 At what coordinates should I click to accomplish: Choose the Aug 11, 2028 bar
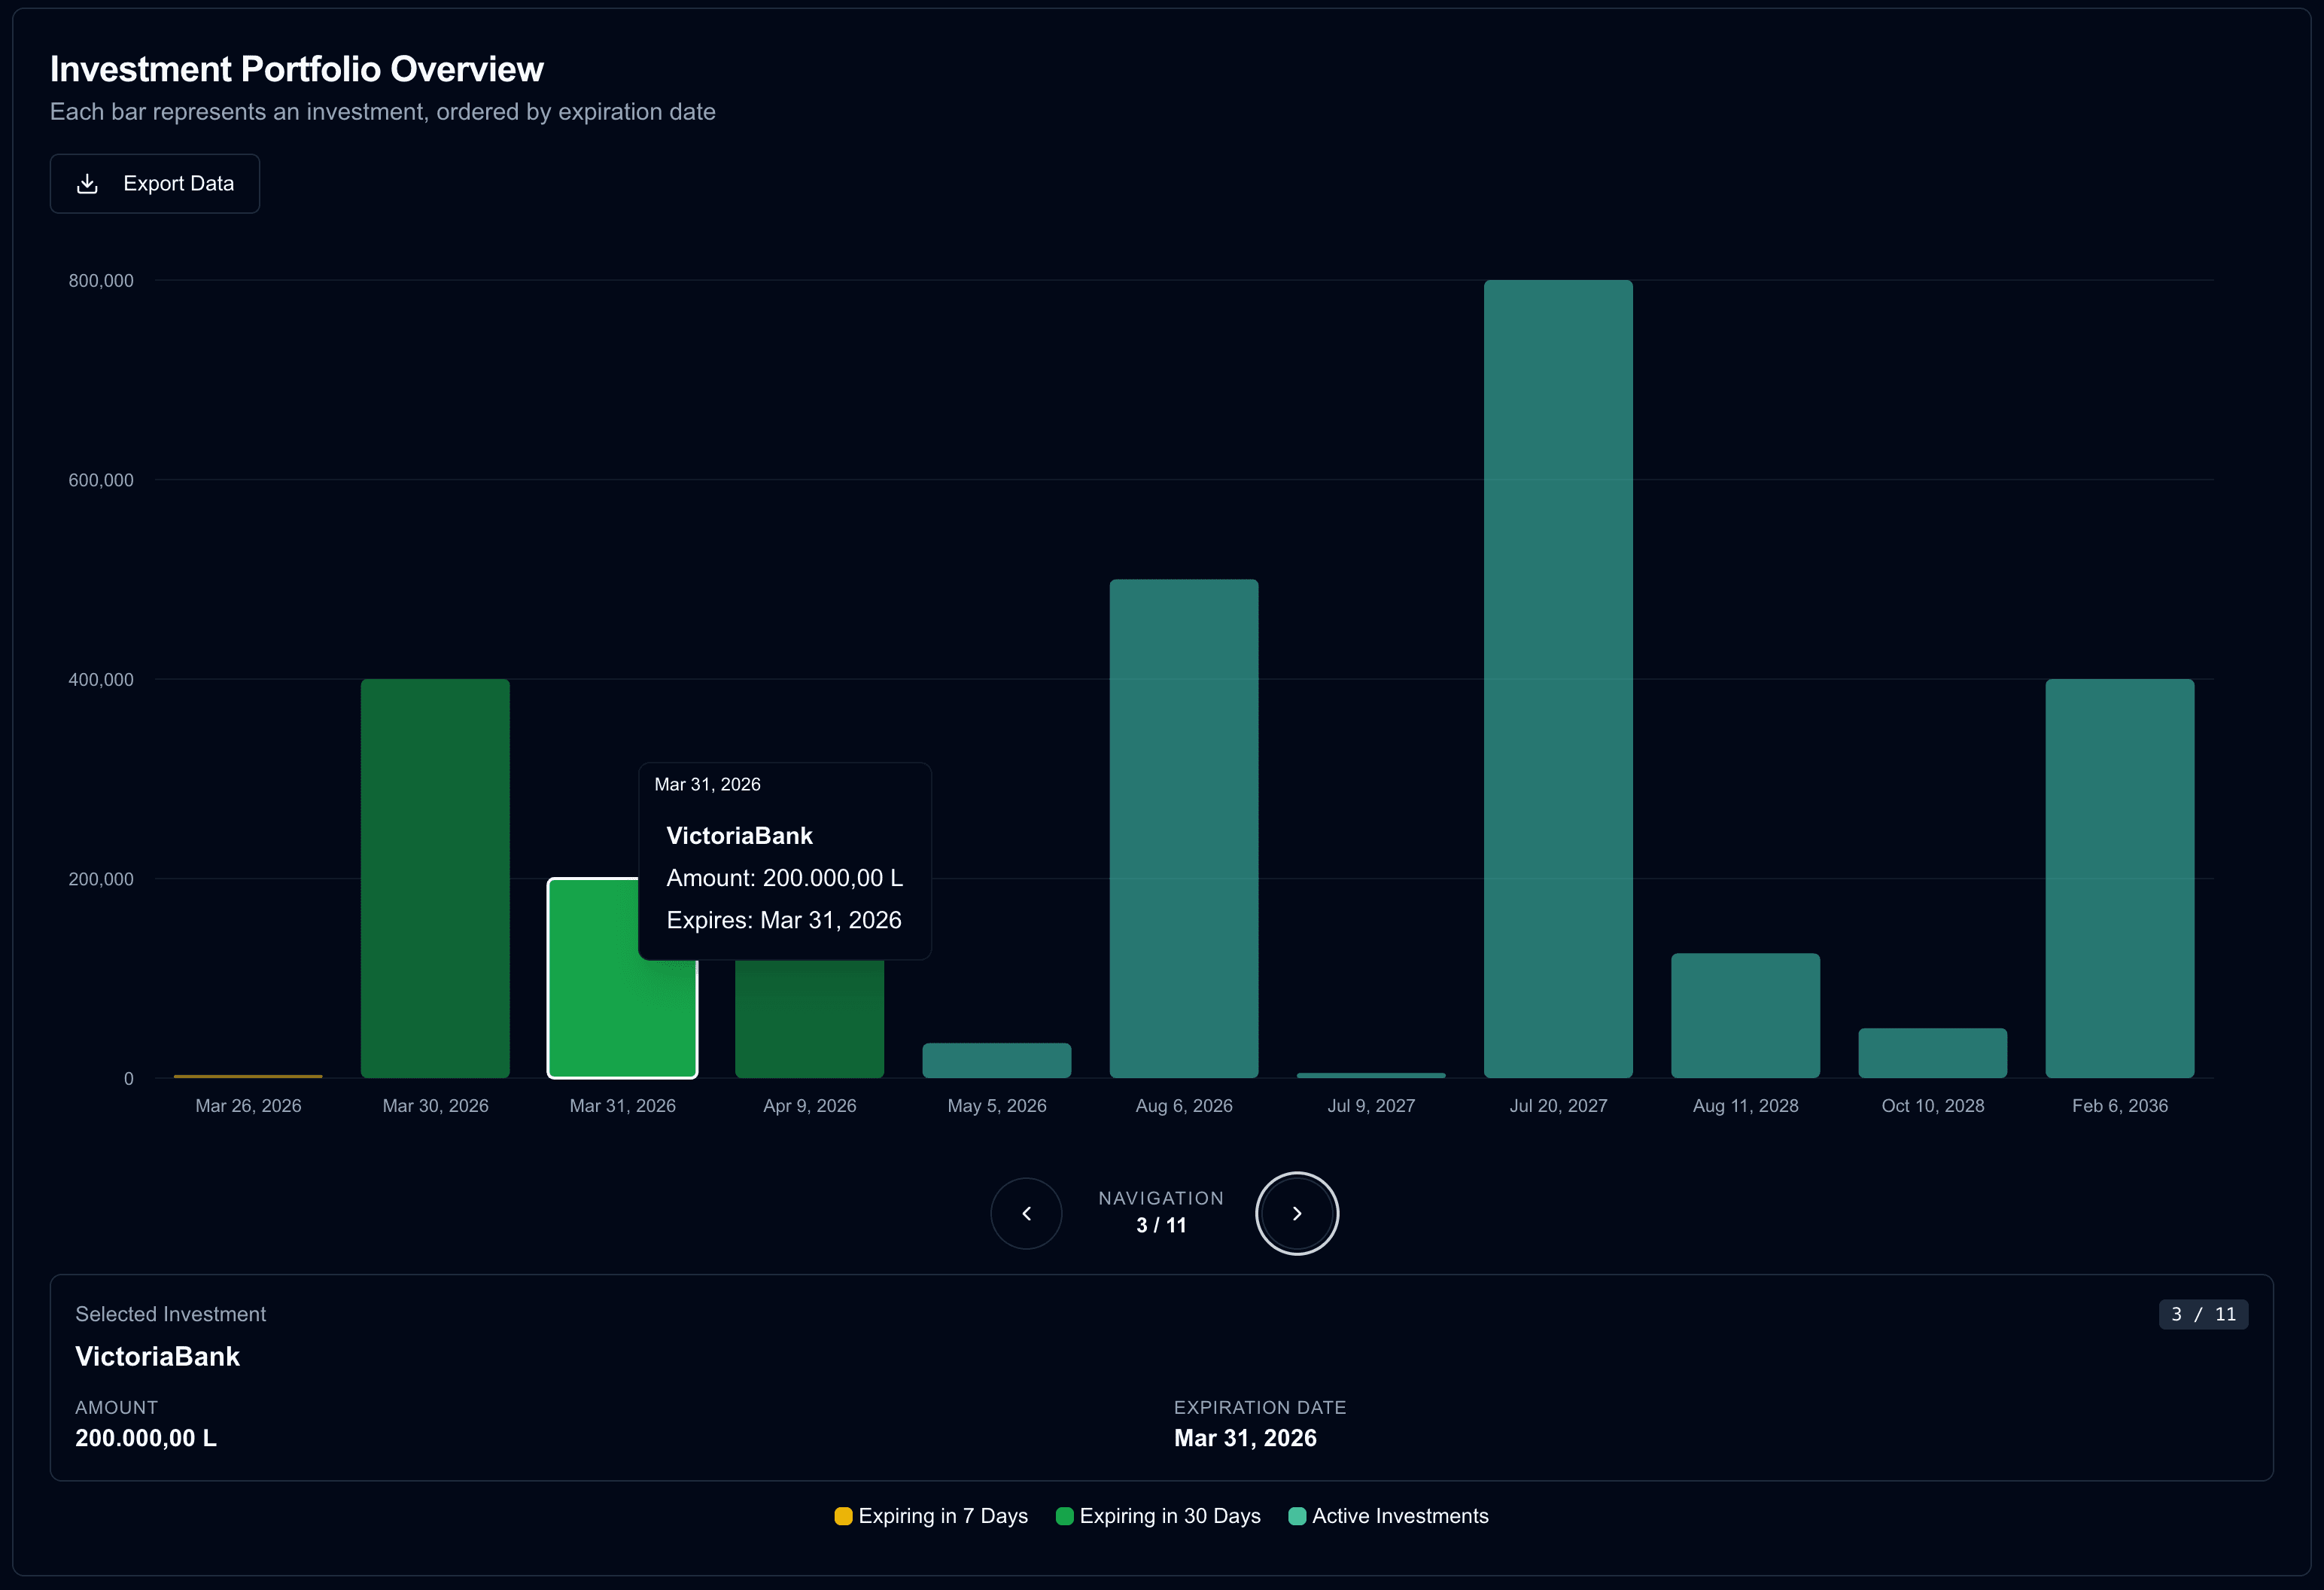1746,1016
